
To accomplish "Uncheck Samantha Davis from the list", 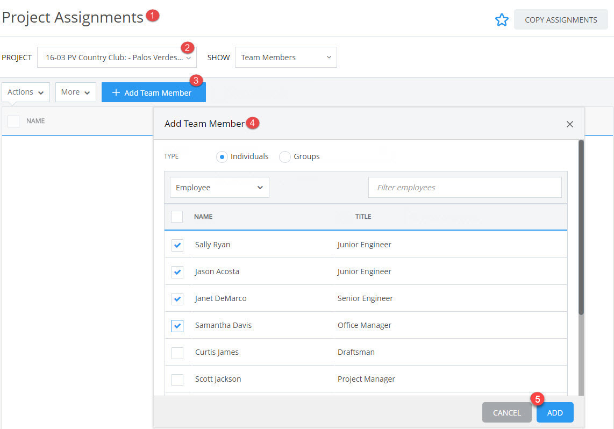I will [x=177, y=326].
